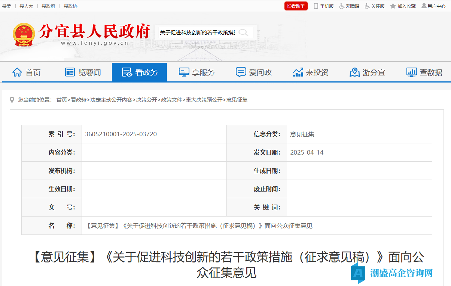
Task: Open the 查数据 data tab
Action: (424, 72)
